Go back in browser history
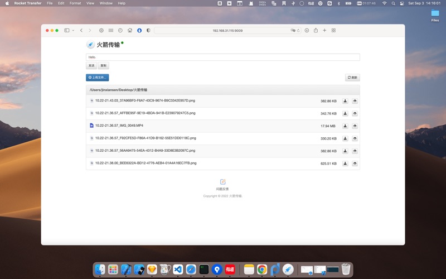The width and height of the screenshot is (446, 279). (x=81, y=31)
